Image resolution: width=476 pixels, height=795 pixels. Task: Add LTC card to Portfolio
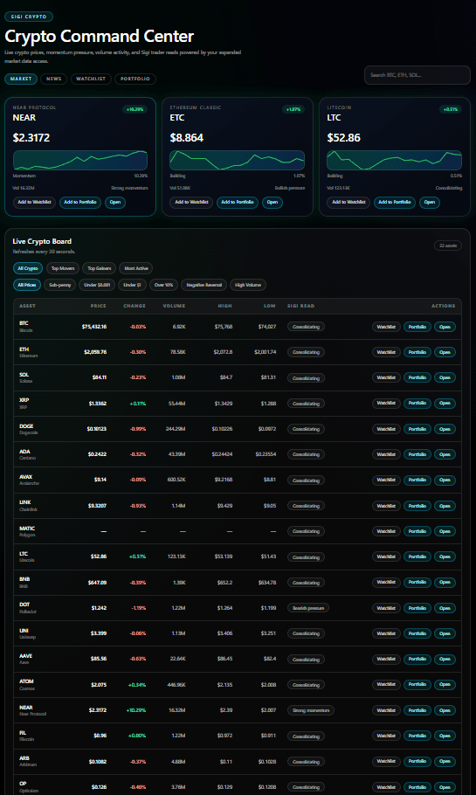click(395, 203)
